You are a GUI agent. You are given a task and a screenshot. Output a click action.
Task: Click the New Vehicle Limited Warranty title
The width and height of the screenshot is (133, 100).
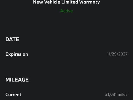coord(66,2)
